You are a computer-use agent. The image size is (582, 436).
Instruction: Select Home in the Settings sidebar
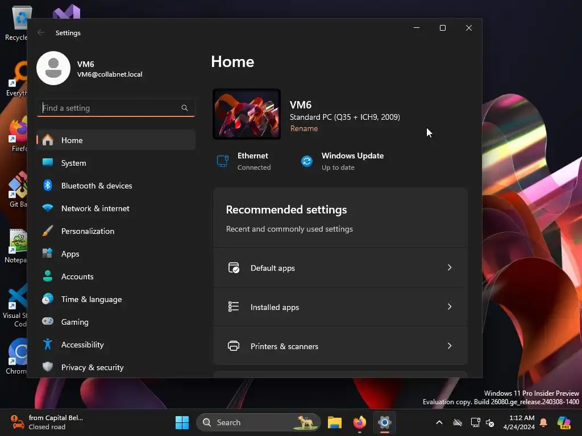pyautogui.click(x=116, y=140)
